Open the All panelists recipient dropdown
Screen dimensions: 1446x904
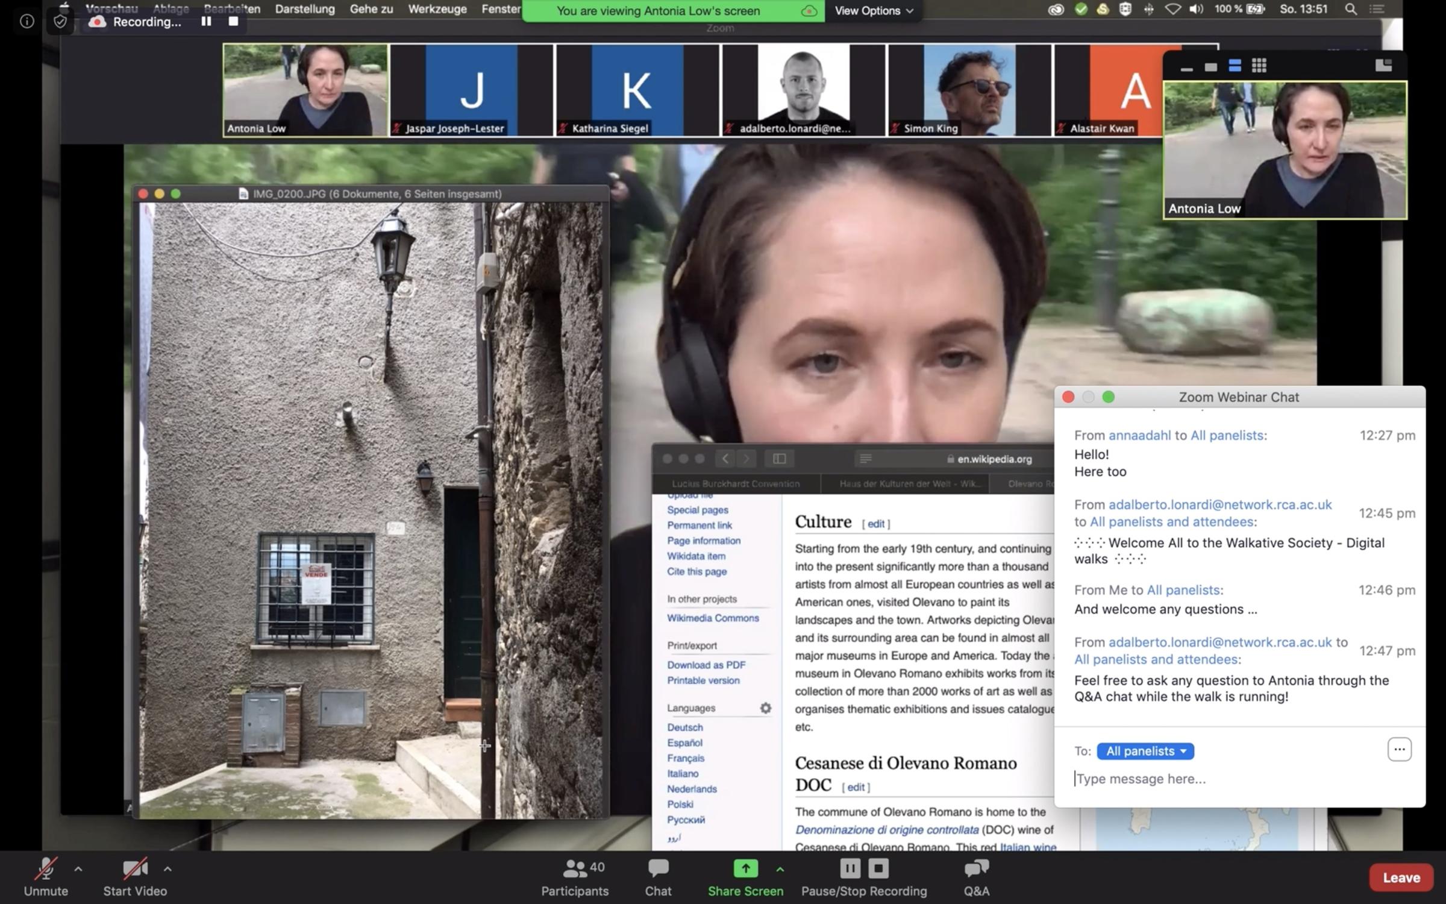[1145, 751]
